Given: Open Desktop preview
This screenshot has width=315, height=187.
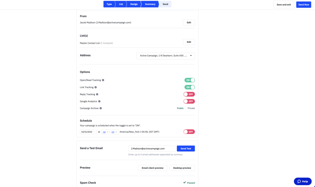Looking at the screenshot, I should coord(182,168).
